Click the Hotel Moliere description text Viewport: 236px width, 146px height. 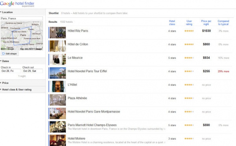click(x=117, y=142)
